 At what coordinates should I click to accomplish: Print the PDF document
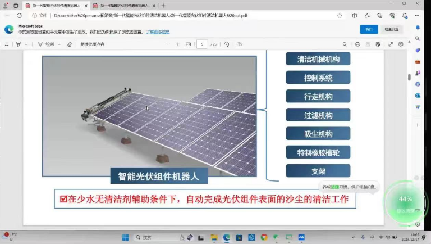357,44
